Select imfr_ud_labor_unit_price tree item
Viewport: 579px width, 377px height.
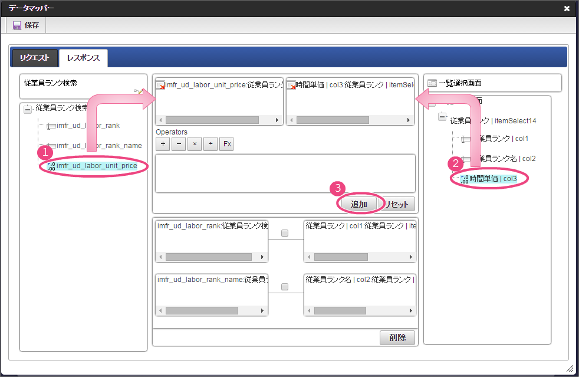pyautogui.click(x=97, y=166)
